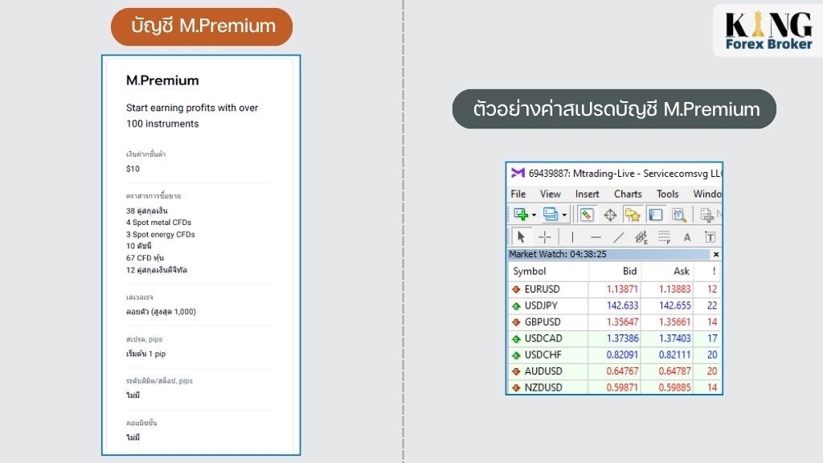Click the Symbol column header
Image resolution: width=823 pixels, height=463 pixels.
point(548,271)
